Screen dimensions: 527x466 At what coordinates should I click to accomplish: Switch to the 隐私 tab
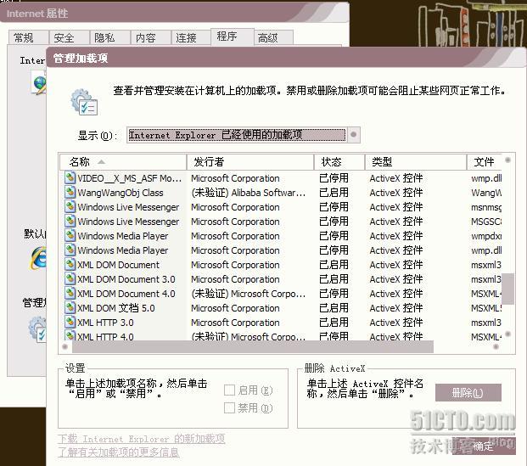tap(110, 37)
